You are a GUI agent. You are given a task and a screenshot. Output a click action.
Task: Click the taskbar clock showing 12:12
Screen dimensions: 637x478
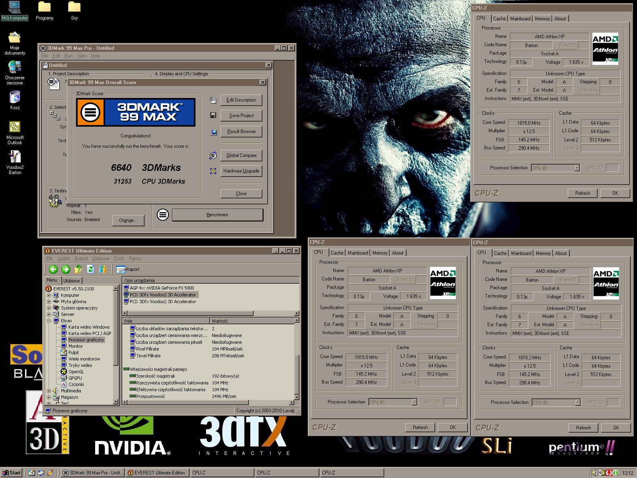(x=627, y=473)
